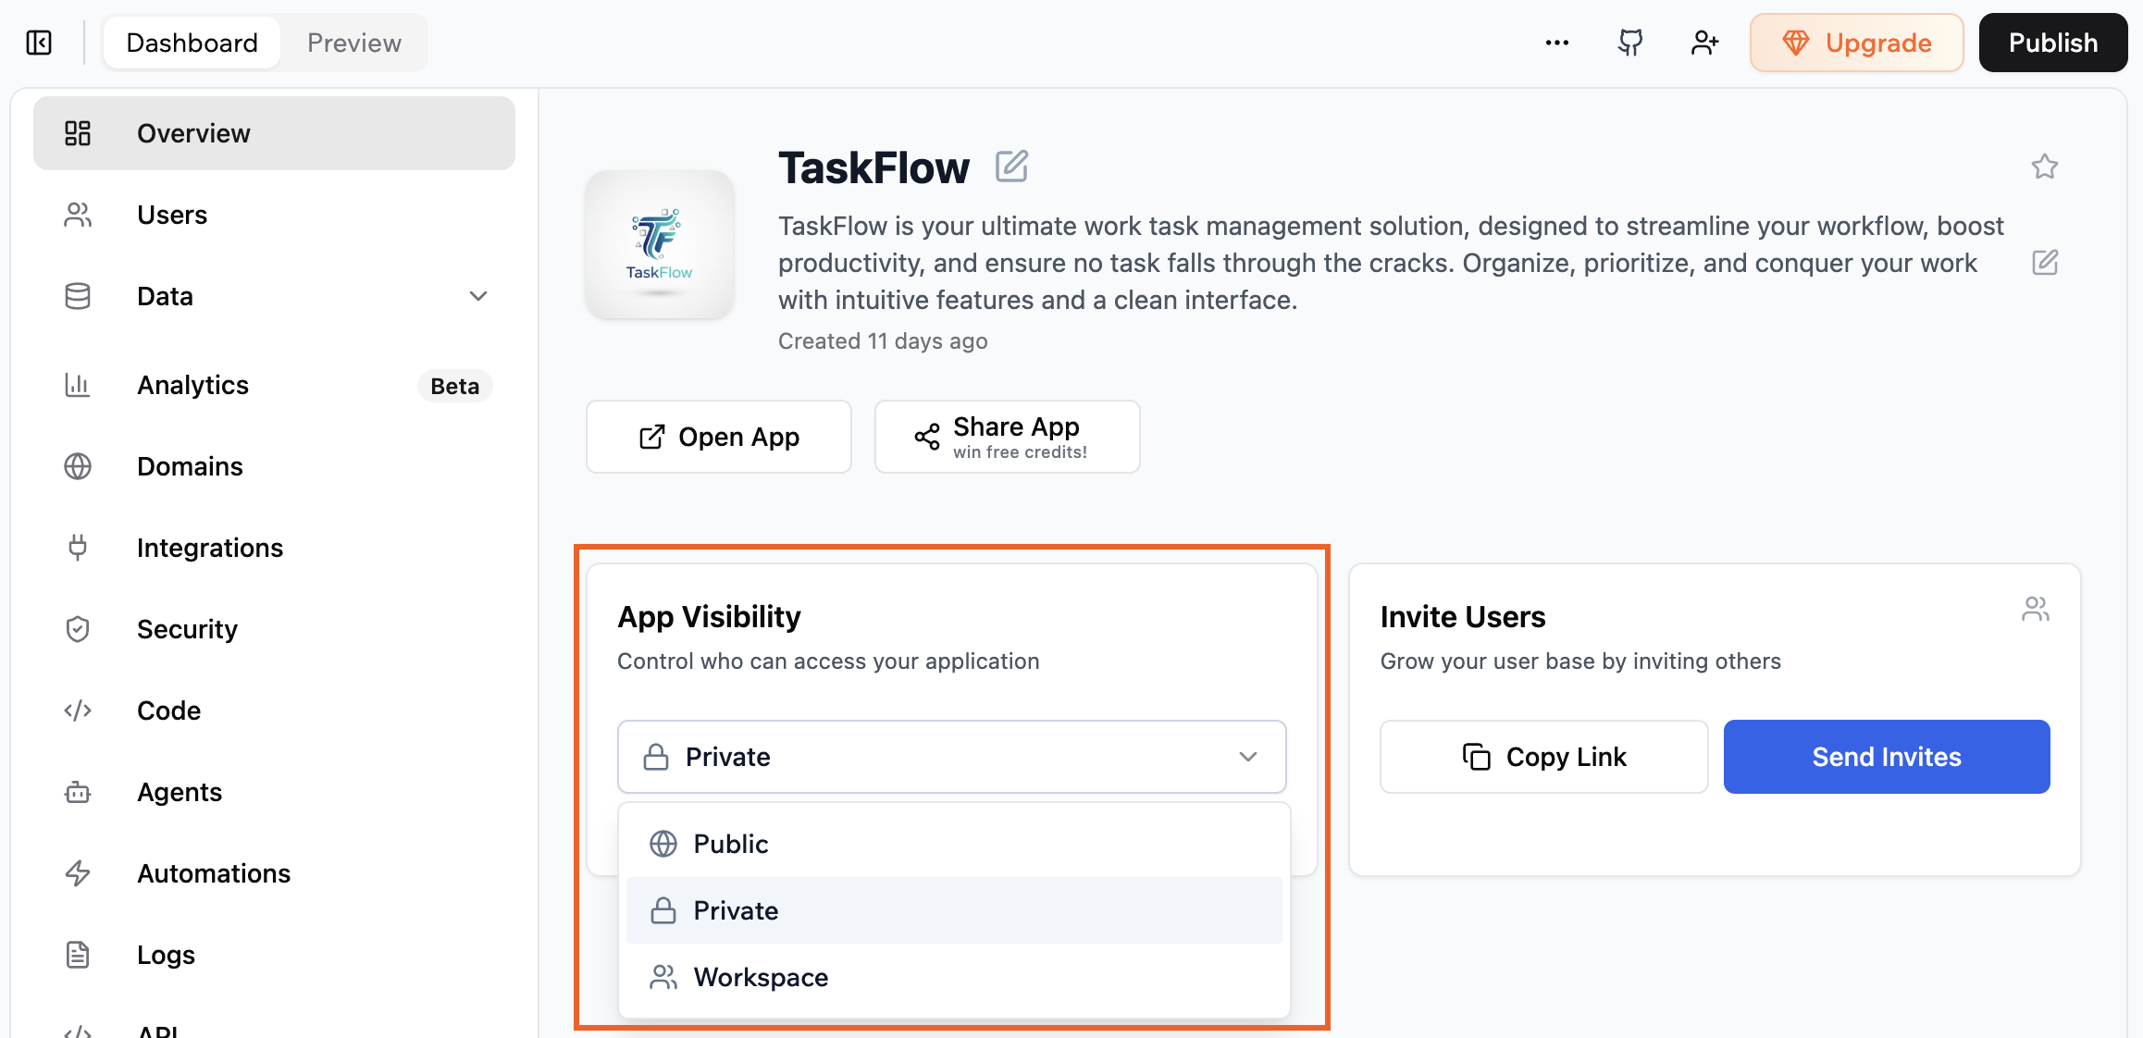This screenshot has width=2143, height=1038.
Task: Open the Automations sidebar item
Action: click(x=213, y=873)
